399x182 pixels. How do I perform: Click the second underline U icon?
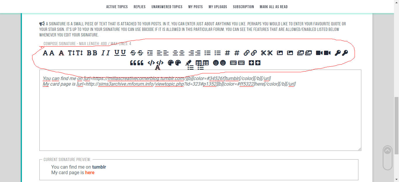click(123, 53)
